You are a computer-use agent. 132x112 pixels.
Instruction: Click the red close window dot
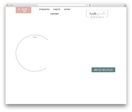point(8,5)
